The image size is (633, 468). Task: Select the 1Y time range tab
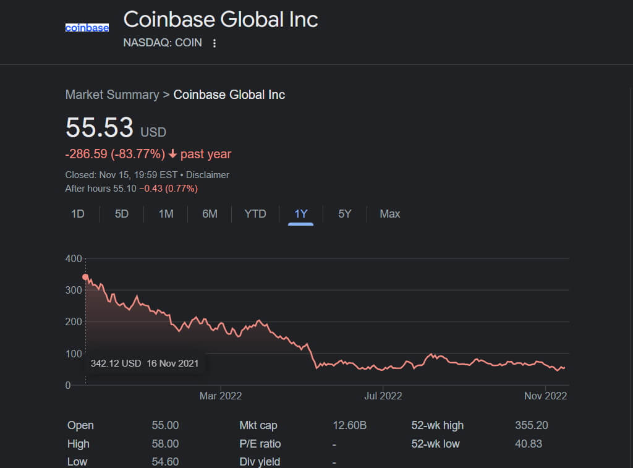[301, 214]
